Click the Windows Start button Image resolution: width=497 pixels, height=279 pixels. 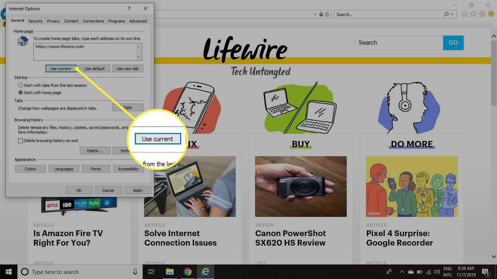(x=9, y=272)
